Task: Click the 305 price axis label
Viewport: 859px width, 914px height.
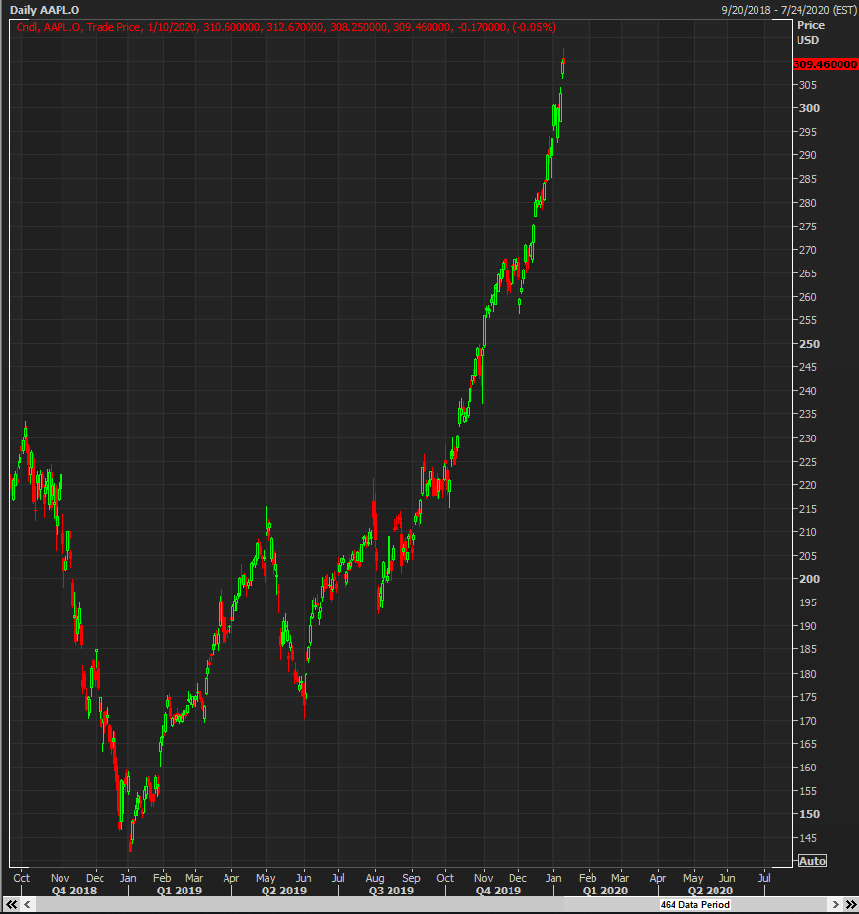Action: [808, 85]
